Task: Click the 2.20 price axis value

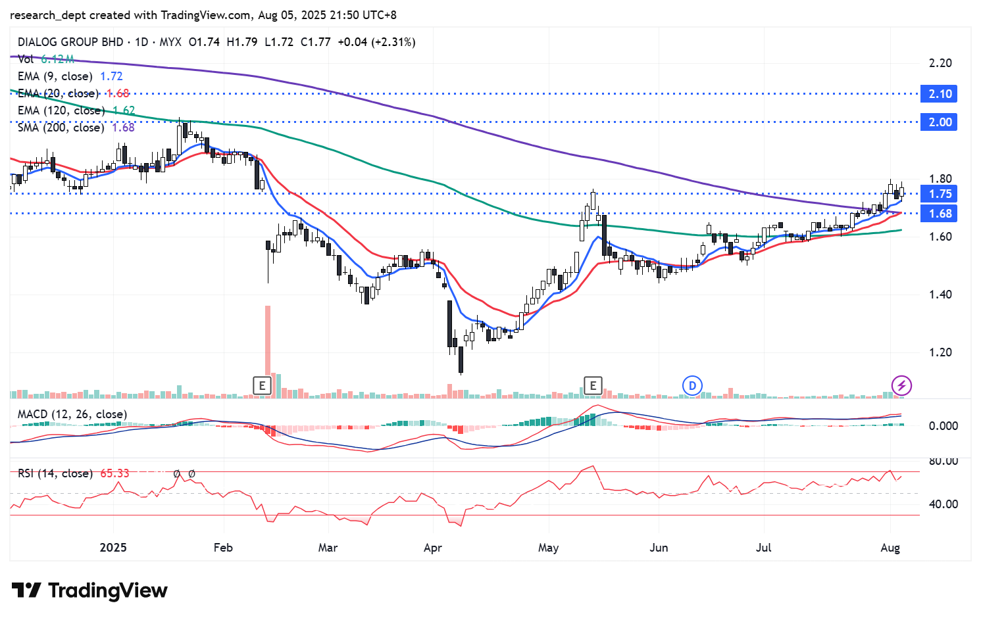Action: [x=940, y=63]
